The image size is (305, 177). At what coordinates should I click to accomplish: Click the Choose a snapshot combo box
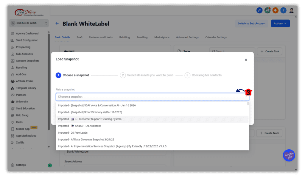pyautogui.click(x=152, y=97)
